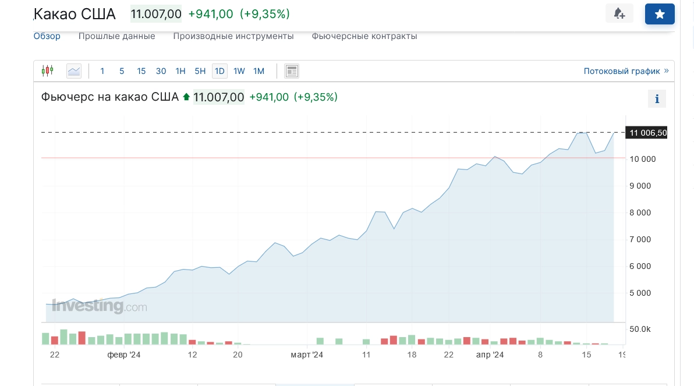Switch to Фьючерсные контракты tab
This screenshot has width=694, height=386.
[364, 36]
